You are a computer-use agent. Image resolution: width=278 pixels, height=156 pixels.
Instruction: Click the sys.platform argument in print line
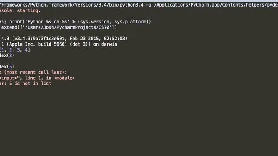coord(130,22)
